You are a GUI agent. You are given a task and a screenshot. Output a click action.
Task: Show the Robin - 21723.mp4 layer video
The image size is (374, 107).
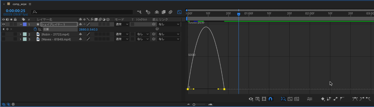(x=4, y=34)
